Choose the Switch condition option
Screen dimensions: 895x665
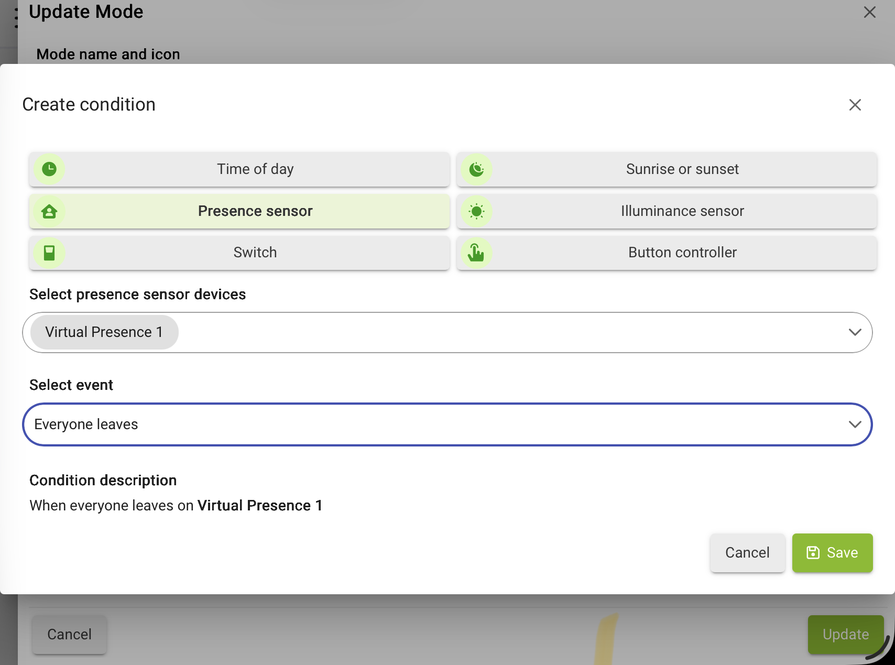click(239, 253)
